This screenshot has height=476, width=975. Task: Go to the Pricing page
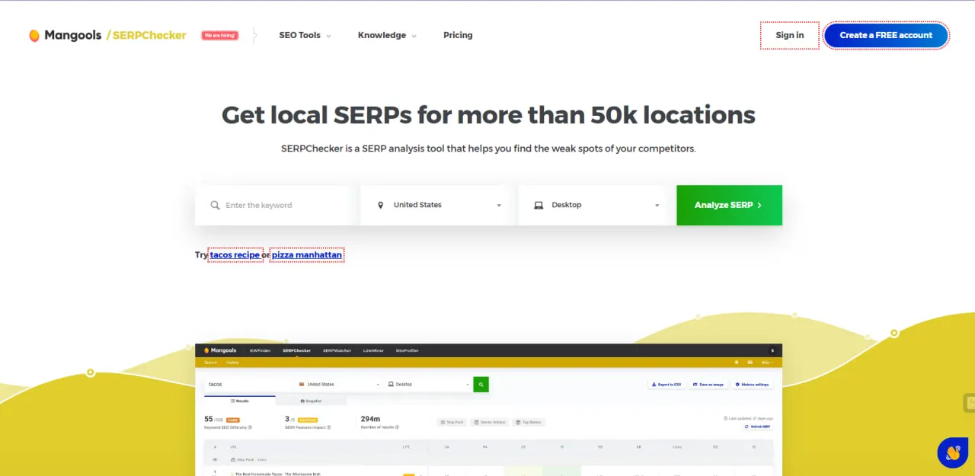pyautogui.click(x=458, y=35)
